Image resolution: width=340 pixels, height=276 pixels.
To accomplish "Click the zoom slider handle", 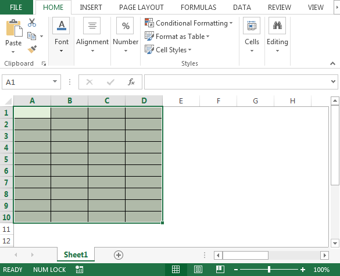I will tap(269, 269).
